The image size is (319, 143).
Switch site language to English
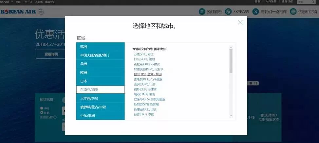click(38, 2)
